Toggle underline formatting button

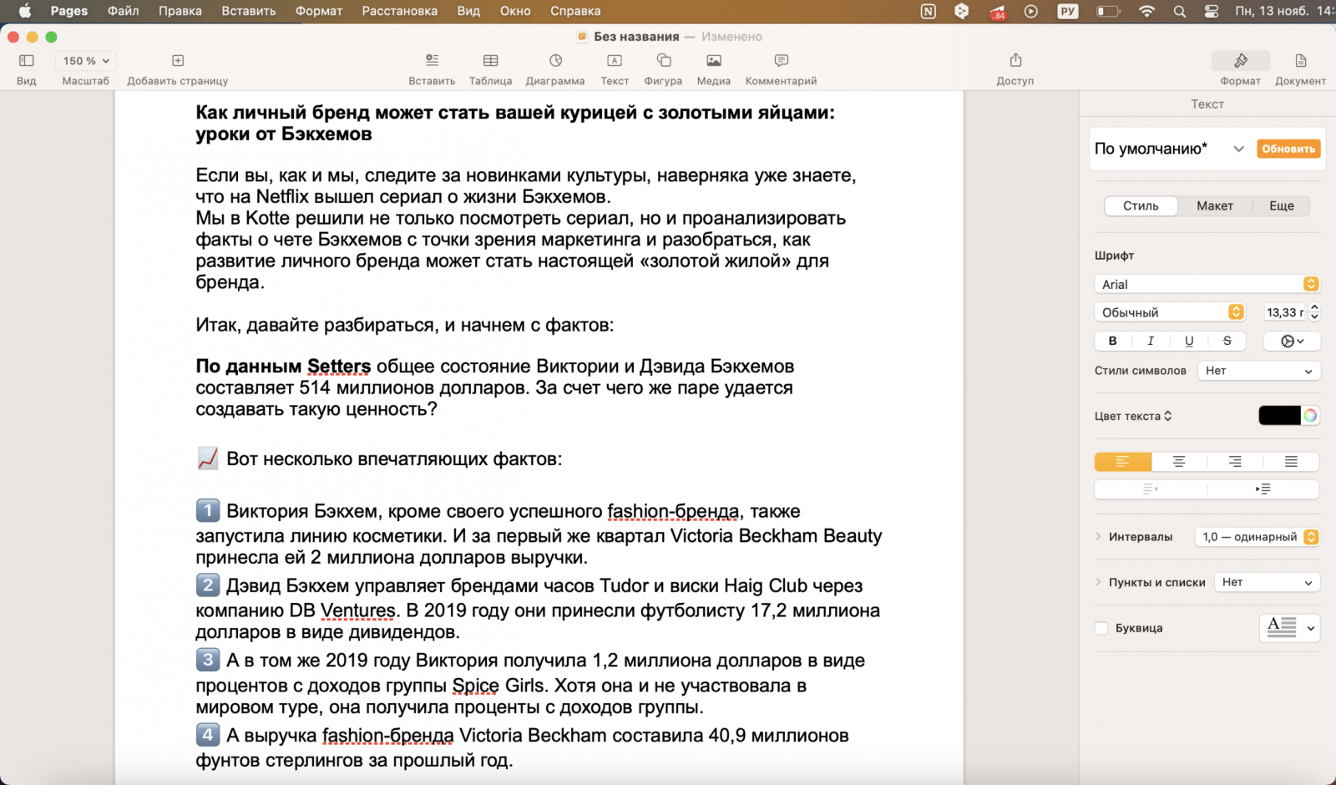[x=1189, y=341]
